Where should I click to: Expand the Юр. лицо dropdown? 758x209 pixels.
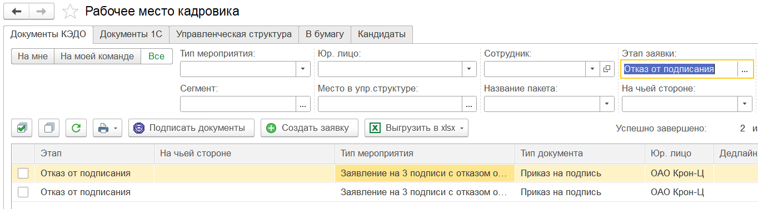[470, 69]
